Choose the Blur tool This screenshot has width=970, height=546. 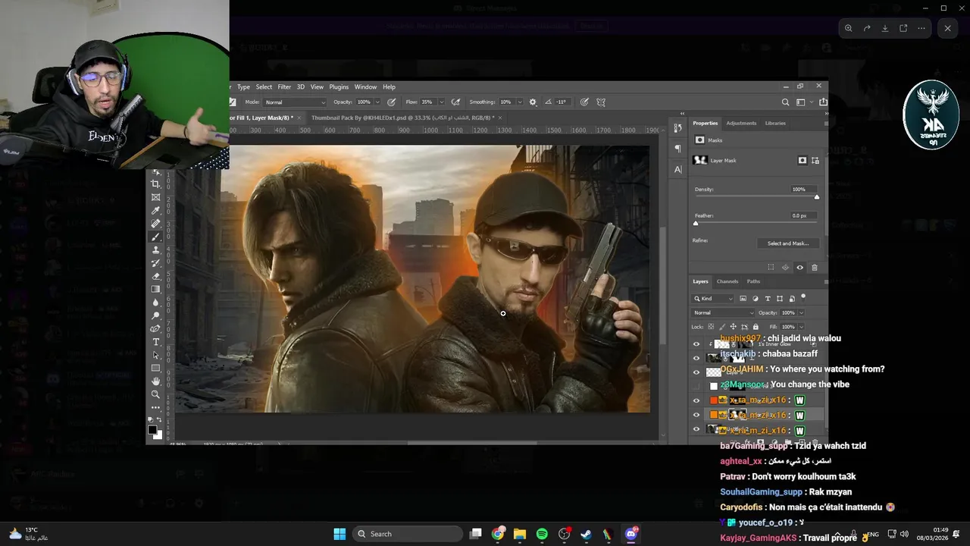pyautogui.click(x=156, y=303)
